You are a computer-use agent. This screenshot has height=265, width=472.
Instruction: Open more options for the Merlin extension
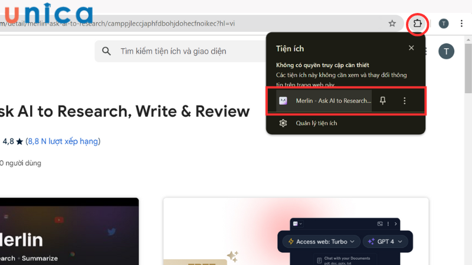[404, 101]
